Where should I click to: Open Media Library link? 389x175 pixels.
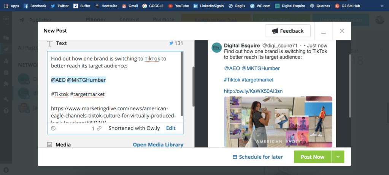point(158,145)
